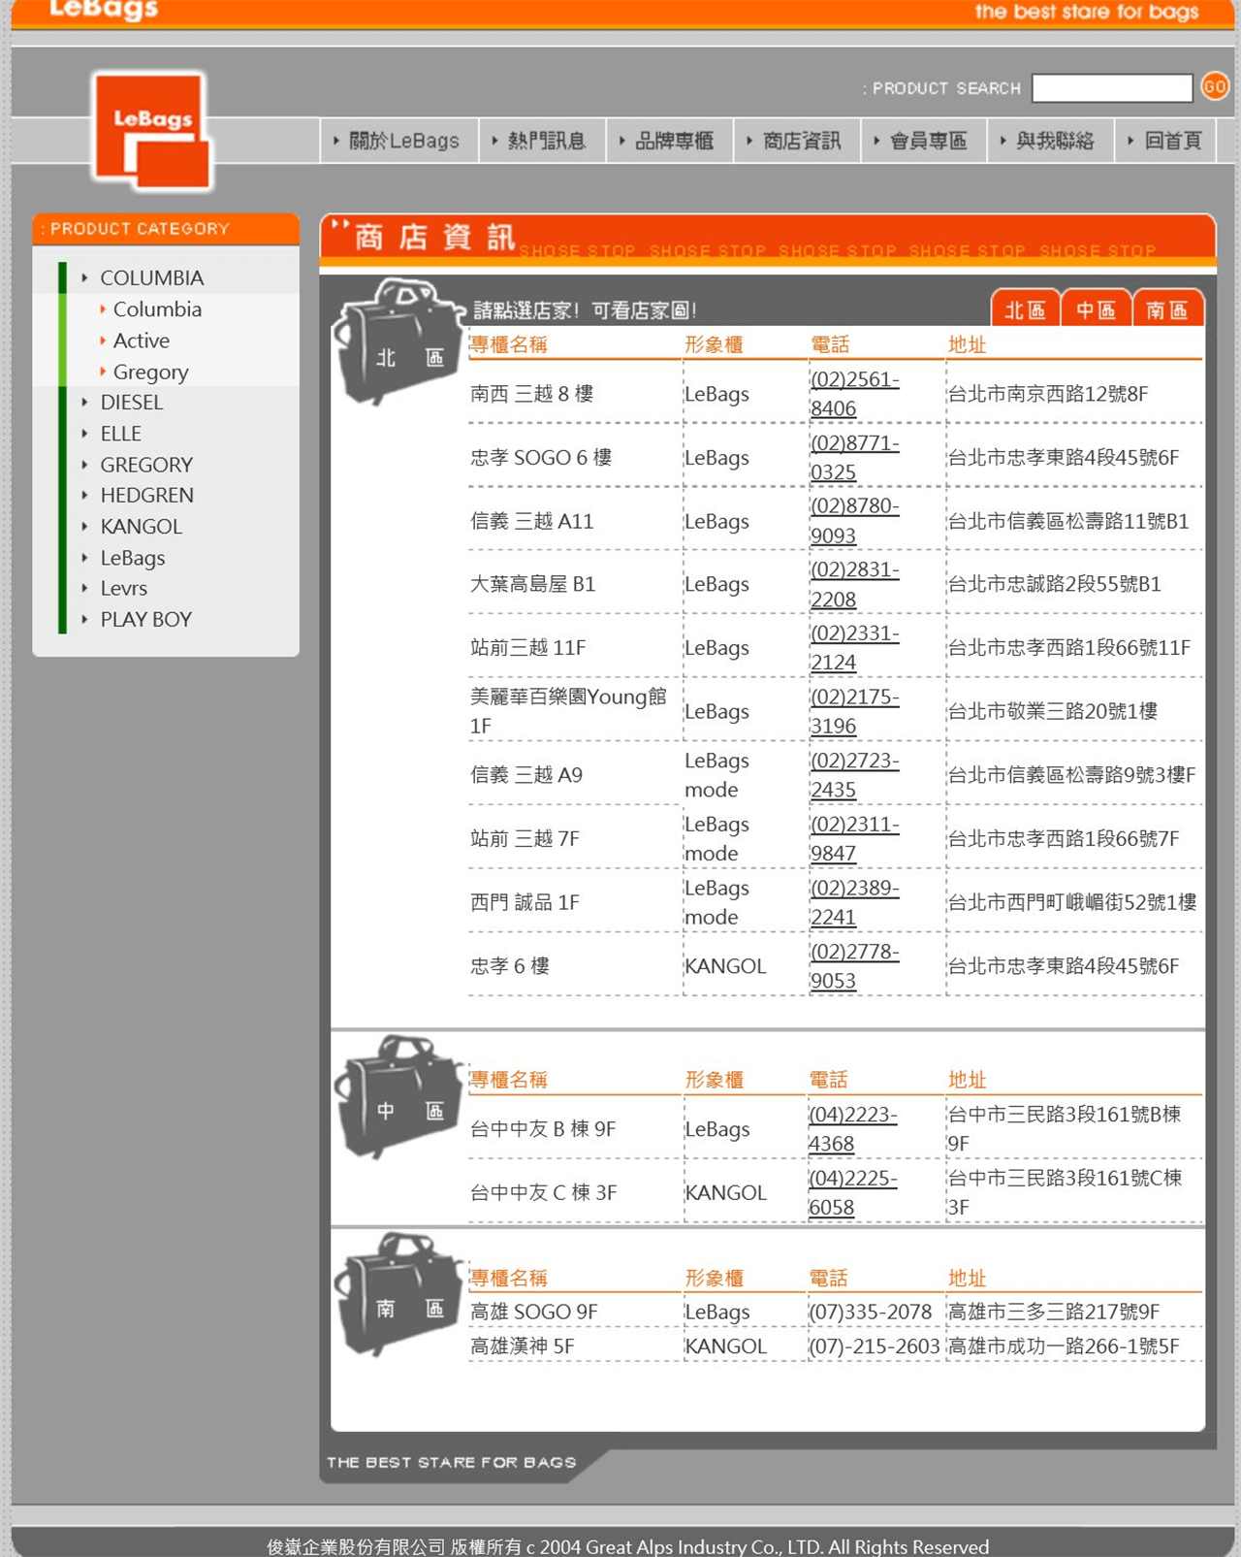1241x1557 pixels.
Task: Open the 會員專區 menu item
Action: point(925,141)
